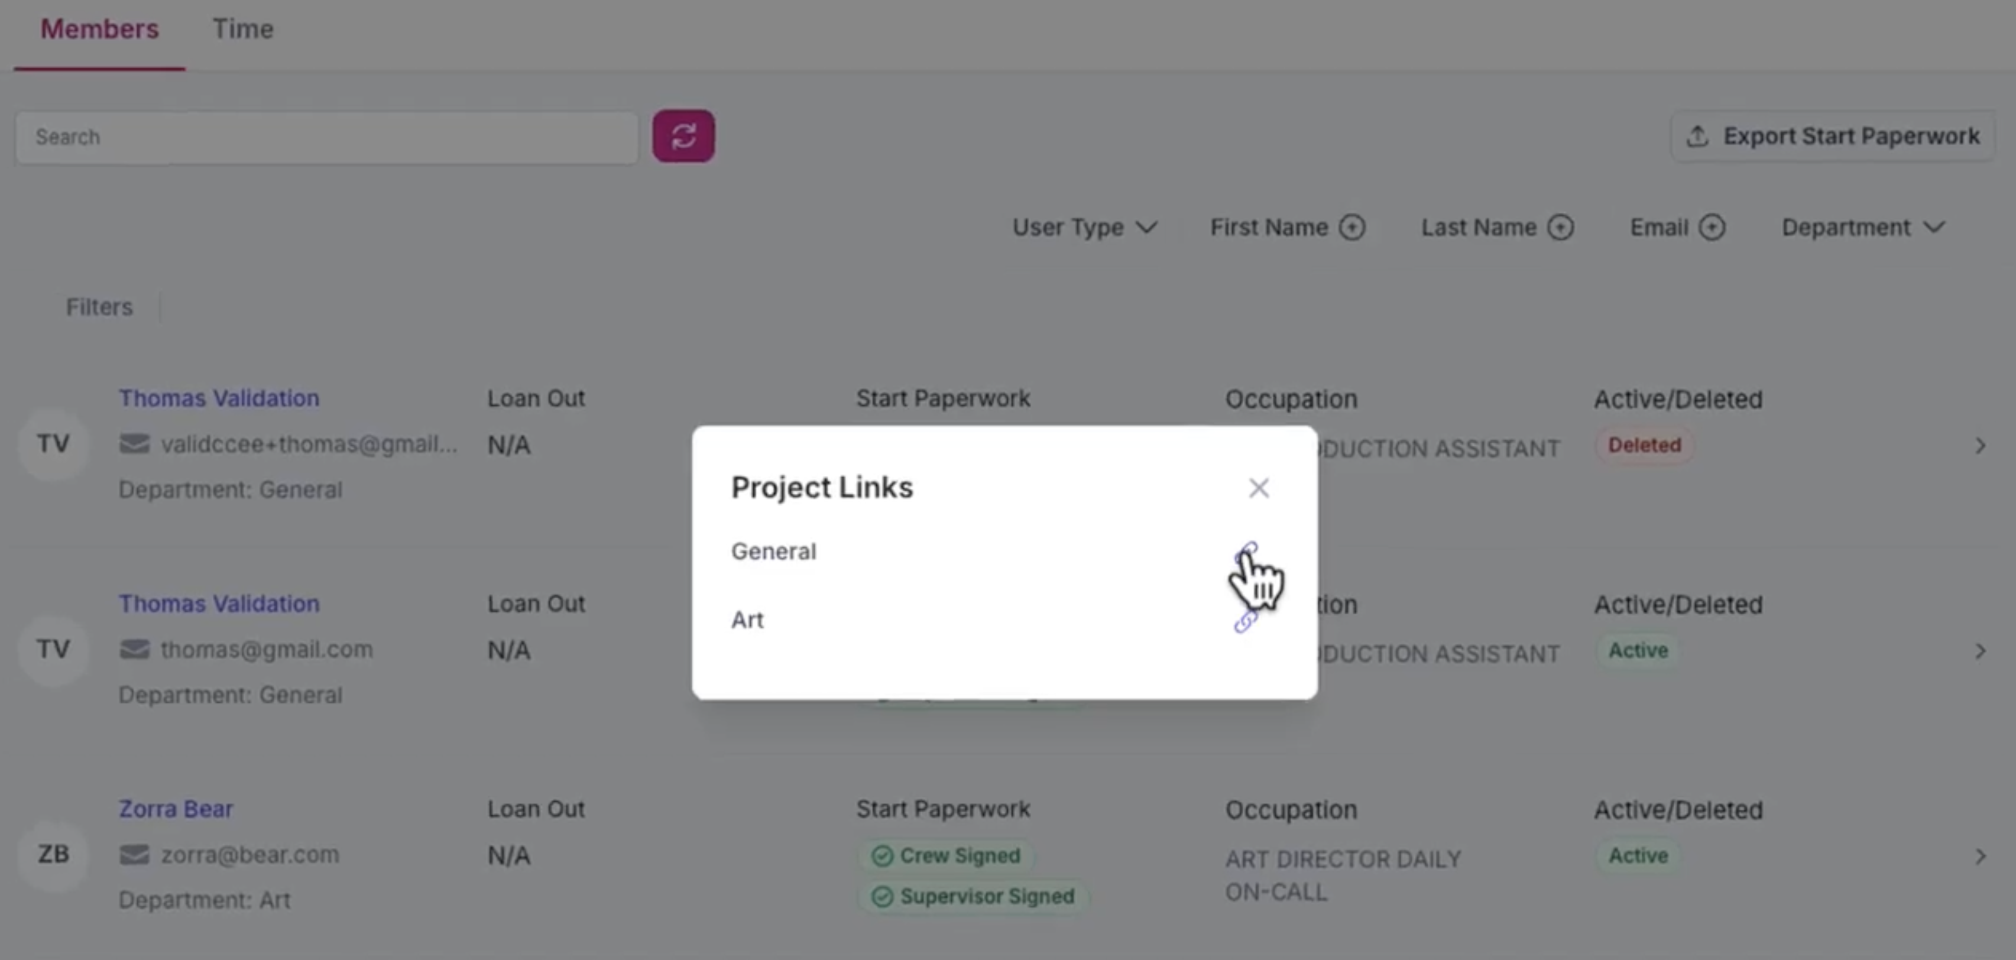Open the Department dropdown
2016x960 pixels.
(1863, 228)
